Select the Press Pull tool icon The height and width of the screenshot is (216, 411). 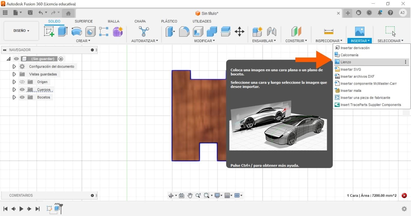(x=170, y=32)
